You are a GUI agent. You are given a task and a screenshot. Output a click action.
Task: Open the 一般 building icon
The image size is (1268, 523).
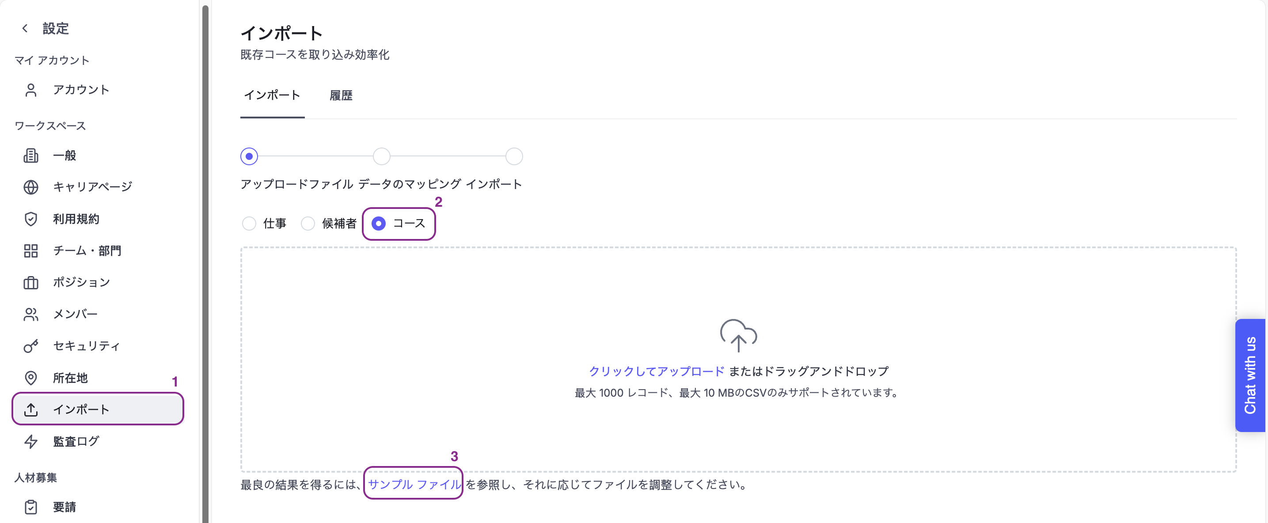(31, 155)
